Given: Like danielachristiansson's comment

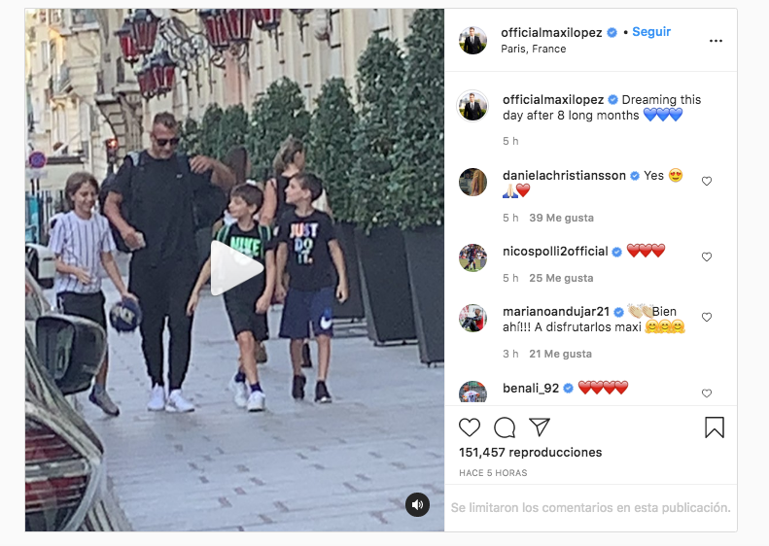Looking at the screenshot, I should (x=706, y=182).
